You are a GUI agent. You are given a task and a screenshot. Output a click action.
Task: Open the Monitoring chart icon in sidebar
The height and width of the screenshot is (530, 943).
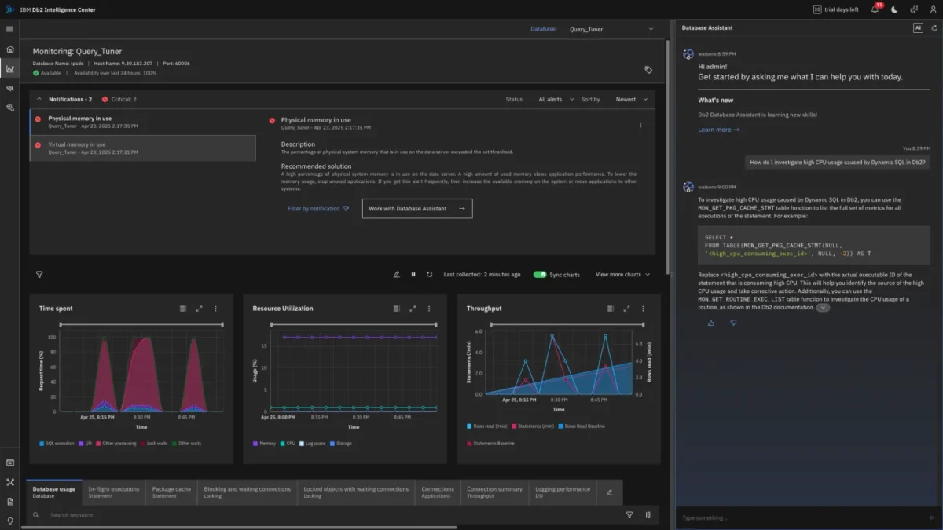9,69
